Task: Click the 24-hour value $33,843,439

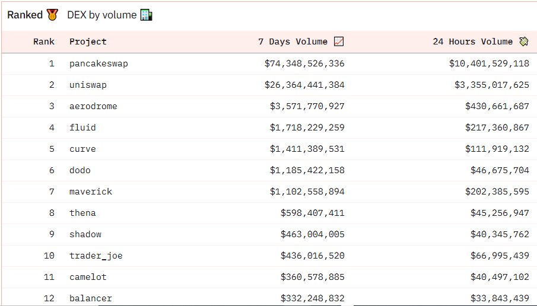Action: 500,298
